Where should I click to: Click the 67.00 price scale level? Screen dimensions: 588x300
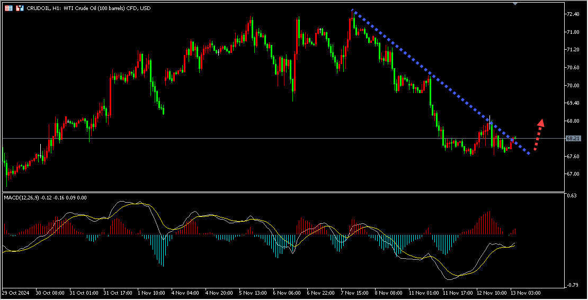coord(572,174)
